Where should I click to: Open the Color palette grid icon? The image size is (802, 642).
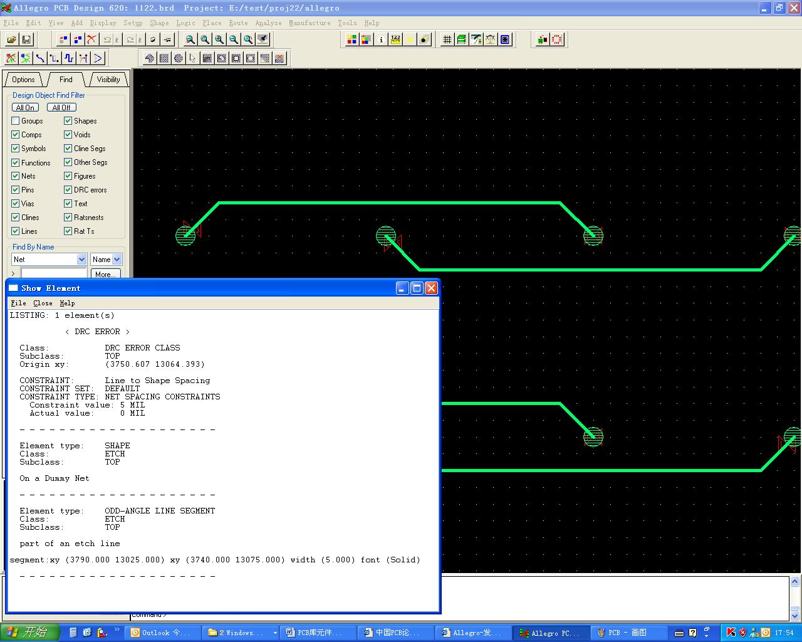pyautogui.click(x=352, y=39)
